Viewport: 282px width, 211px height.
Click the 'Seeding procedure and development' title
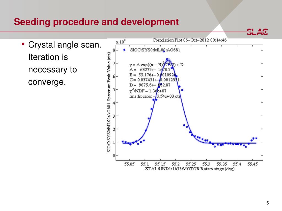tap(96, 22)
